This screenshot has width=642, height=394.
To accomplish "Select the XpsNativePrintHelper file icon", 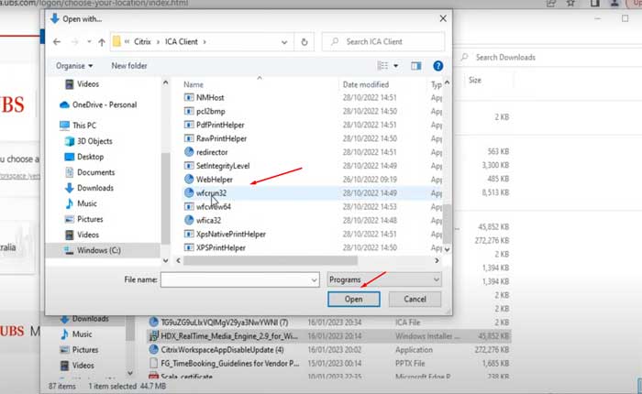I will pyautogui.click(x=189, y=234).
